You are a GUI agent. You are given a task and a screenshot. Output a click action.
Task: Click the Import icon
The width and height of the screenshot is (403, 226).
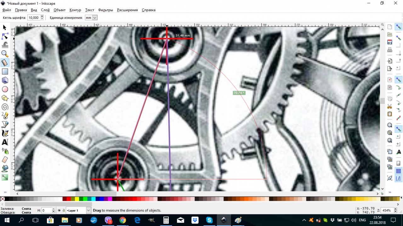390,61
